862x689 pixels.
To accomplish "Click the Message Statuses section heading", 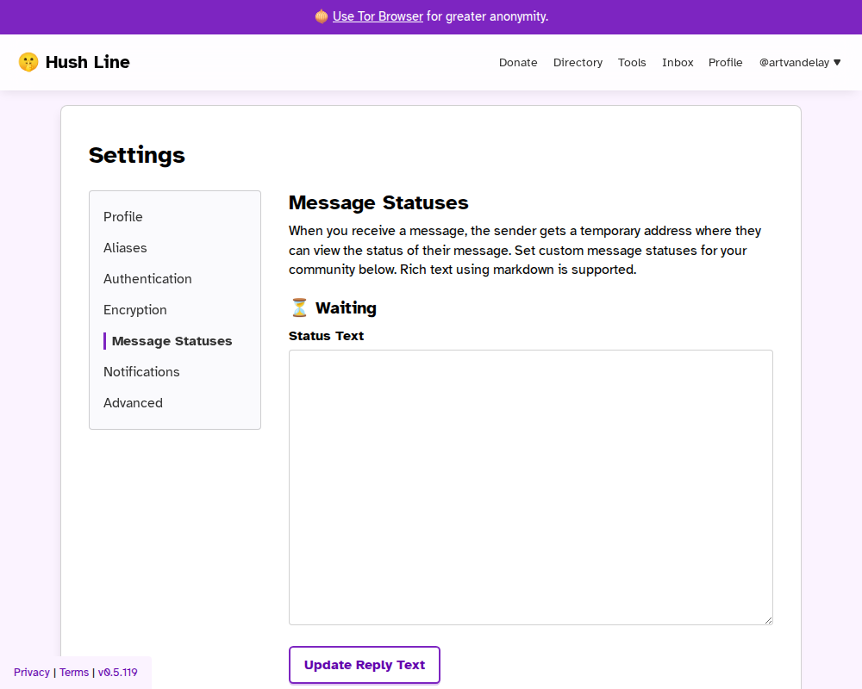I will click(x=378, y=202).
